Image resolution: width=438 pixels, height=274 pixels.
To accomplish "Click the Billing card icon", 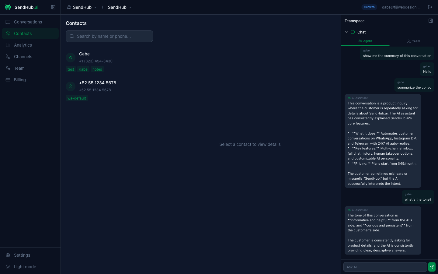I will click(8, 80).
